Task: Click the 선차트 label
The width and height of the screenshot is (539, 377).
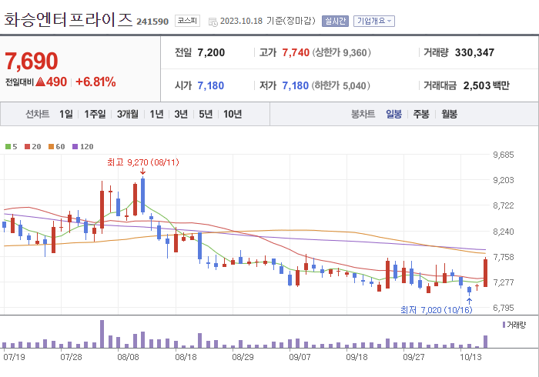Action: pyautogui.click(x=38, y=114)
